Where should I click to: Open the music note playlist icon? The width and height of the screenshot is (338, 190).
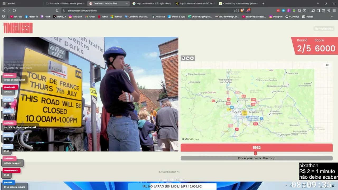click(x=313, y=11)
